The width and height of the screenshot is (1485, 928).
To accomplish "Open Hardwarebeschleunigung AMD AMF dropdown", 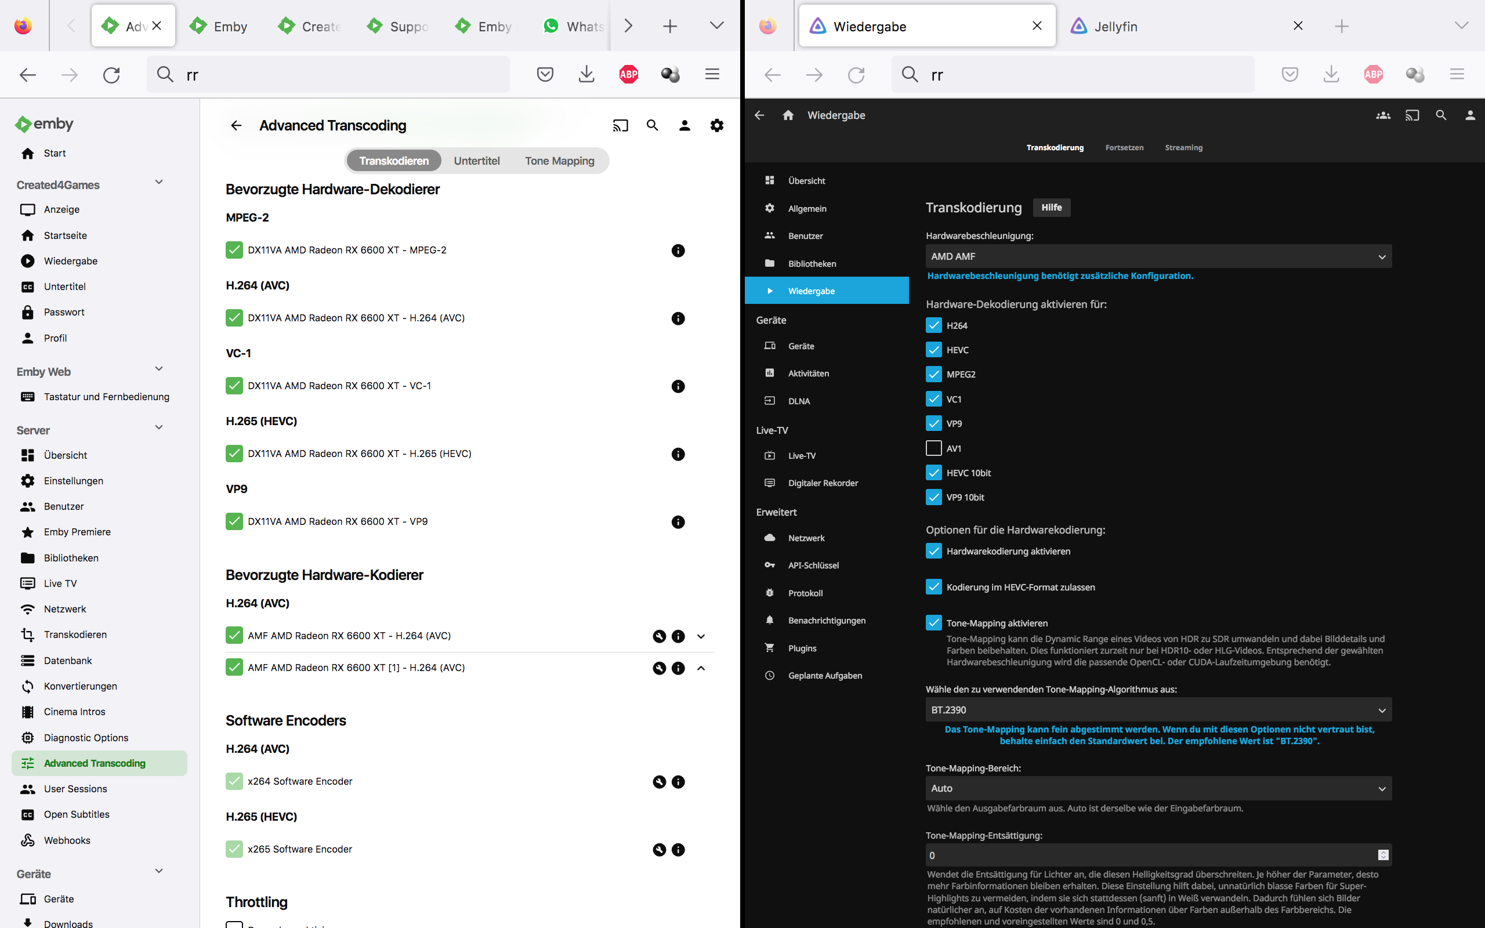I will point(1157,256).
